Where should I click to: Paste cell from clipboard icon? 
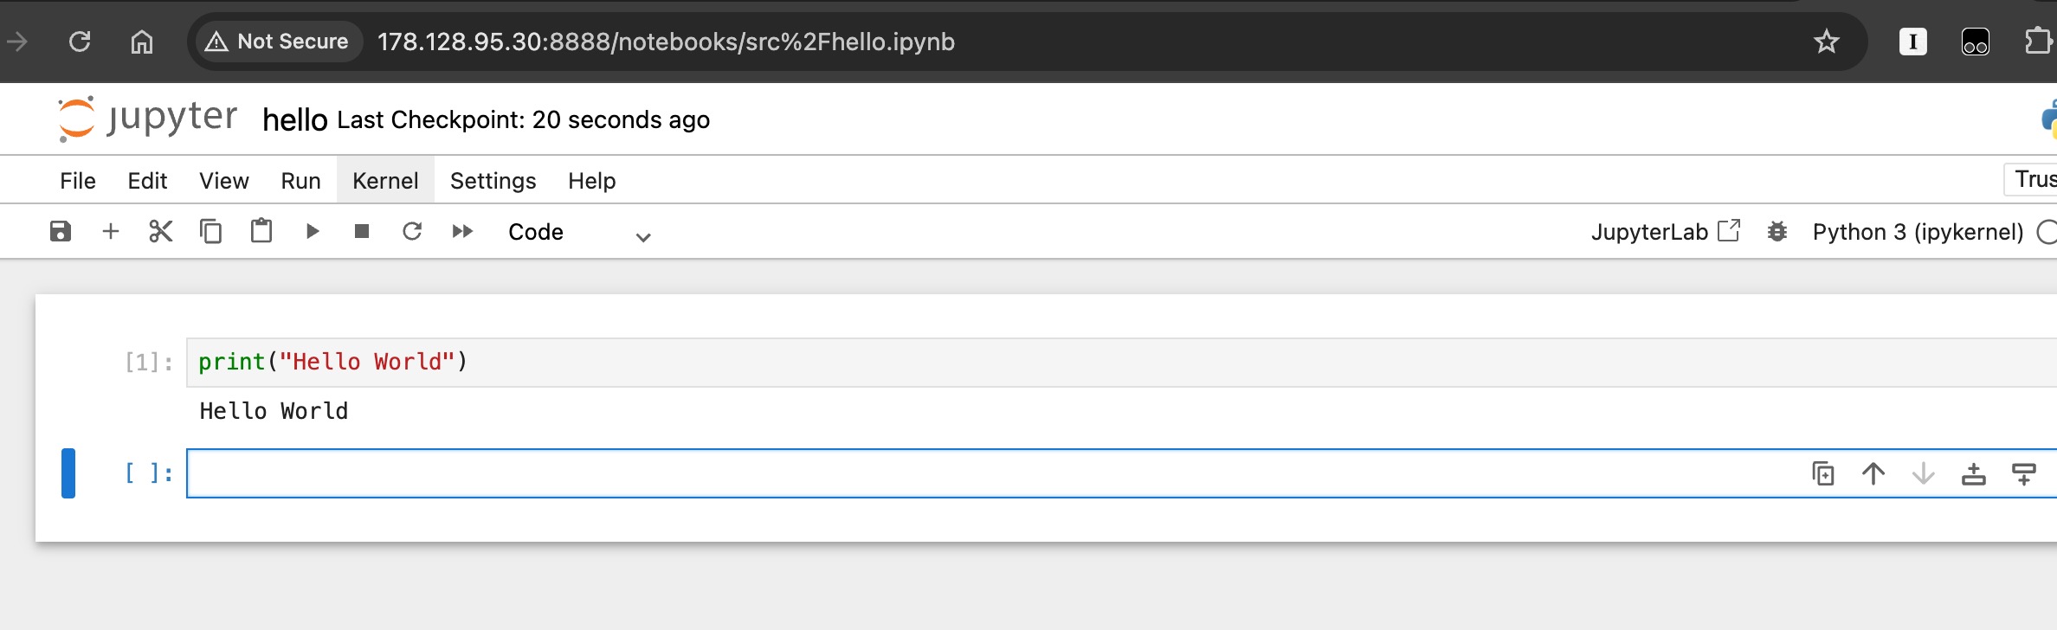pyautogui.click(x=261, y=231)
